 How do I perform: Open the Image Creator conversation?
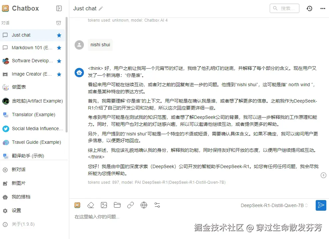33,74
